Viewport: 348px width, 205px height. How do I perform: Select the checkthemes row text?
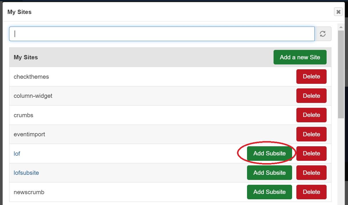click(x=31, y=77)
